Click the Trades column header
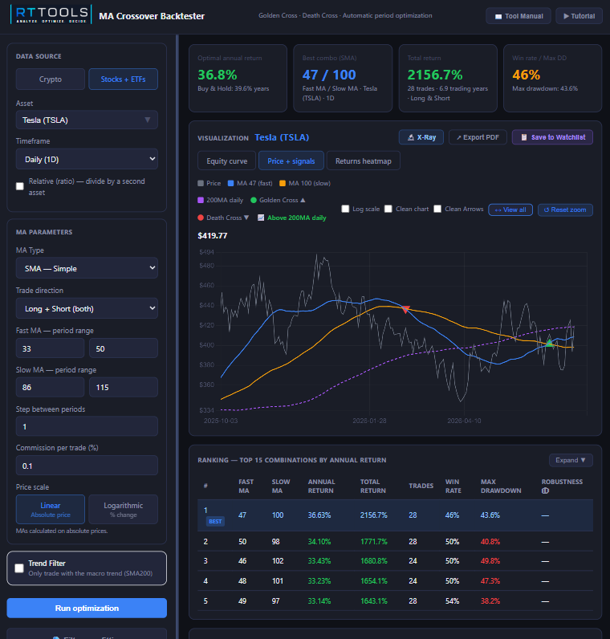 pyautogui.click(x=421, y=486)
